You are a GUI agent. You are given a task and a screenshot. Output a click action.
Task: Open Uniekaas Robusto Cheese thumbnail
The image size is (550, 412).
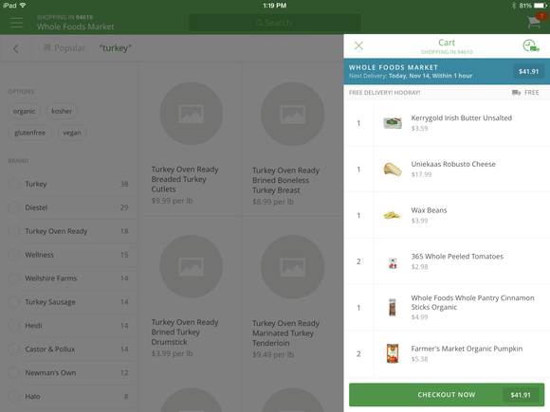click(393, 170)
